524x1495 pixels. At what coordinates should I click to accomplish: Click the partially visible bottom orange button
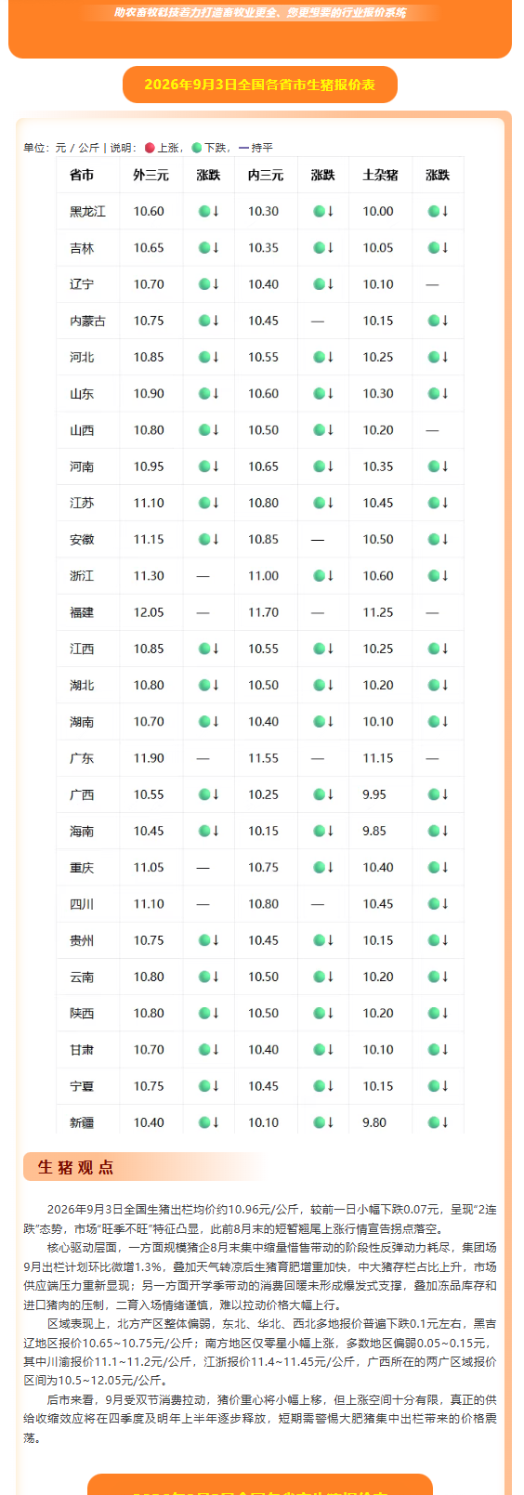(260, 1484)
